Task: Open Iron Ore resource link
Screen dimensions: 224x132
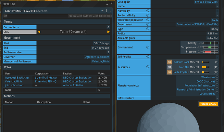Action: [184, 67]
